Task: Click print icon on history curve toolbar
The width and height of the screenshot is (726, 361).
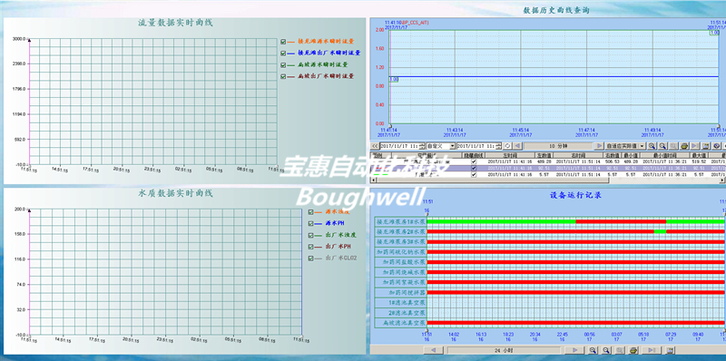Action: pos(684,146)
